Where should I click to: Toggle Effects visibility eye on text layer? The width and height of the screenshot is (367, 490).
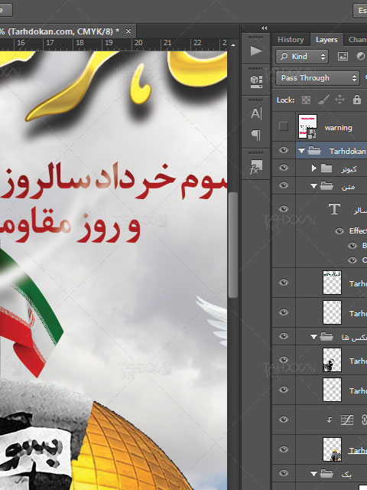(x=339, y=231)
